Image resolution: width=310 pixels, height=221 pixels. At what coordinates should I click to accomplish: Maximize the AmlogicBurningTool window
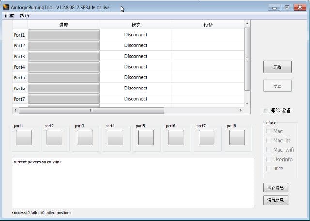287,8
